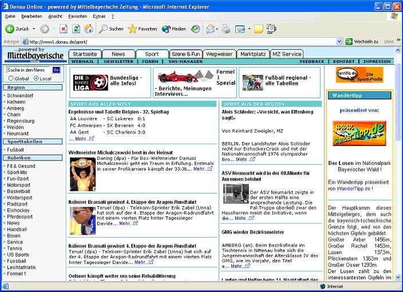Image resolution: width=403 pixels, height=292 pixels.
Task: Open the Suchen search toolbar button
Action: [111, 29]
